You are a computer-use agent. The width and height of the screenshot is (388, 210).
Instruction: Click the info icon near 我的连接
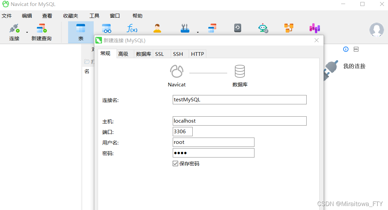click(345, 49)
